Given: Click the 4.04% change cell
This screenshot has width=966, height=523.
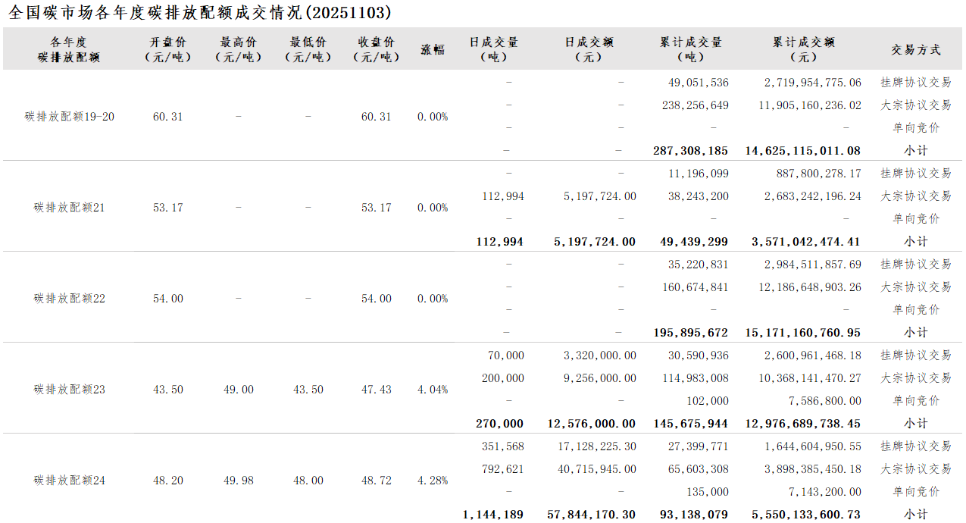Looking at the screenshot, I should click(433, 390).
